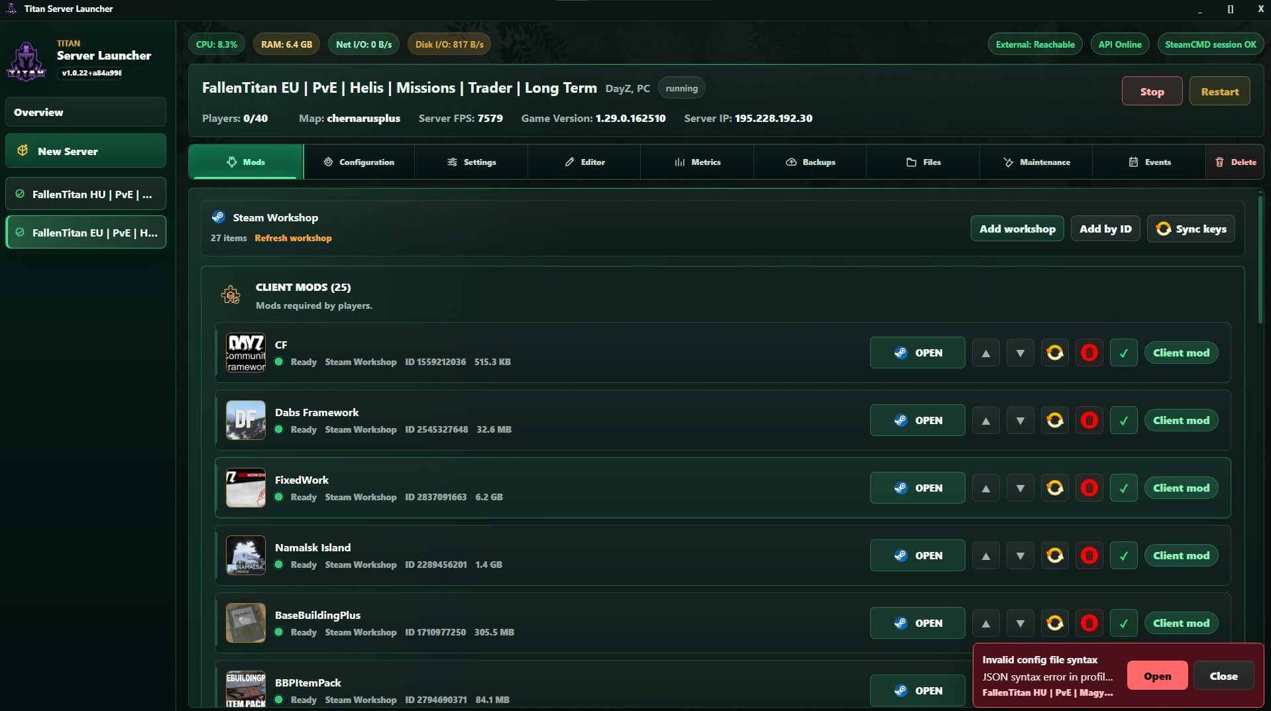Open the Maintenance tab

[1036, 162]
